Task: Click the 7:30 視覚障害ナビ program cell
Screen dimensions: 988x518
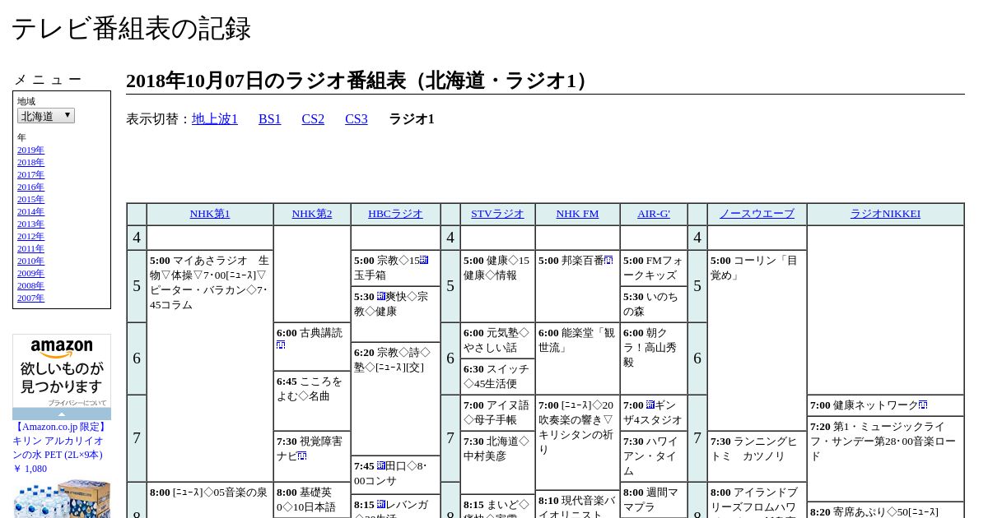Action: tap(312, 456)
